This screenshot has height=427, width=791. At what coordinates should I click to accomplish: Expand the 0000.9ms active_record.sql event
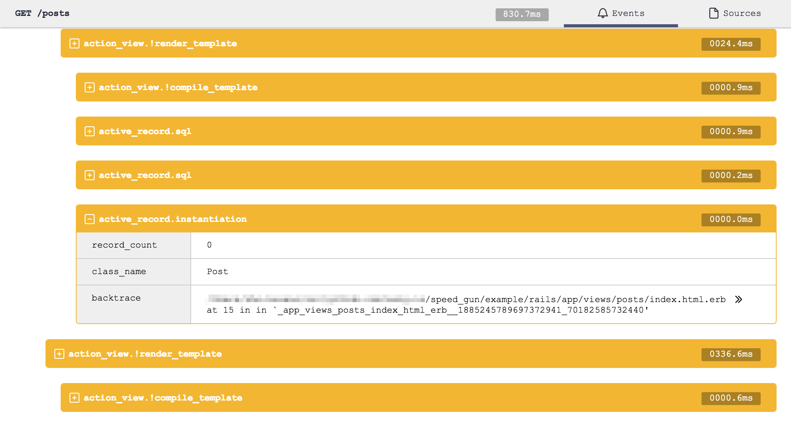(89, 131)
